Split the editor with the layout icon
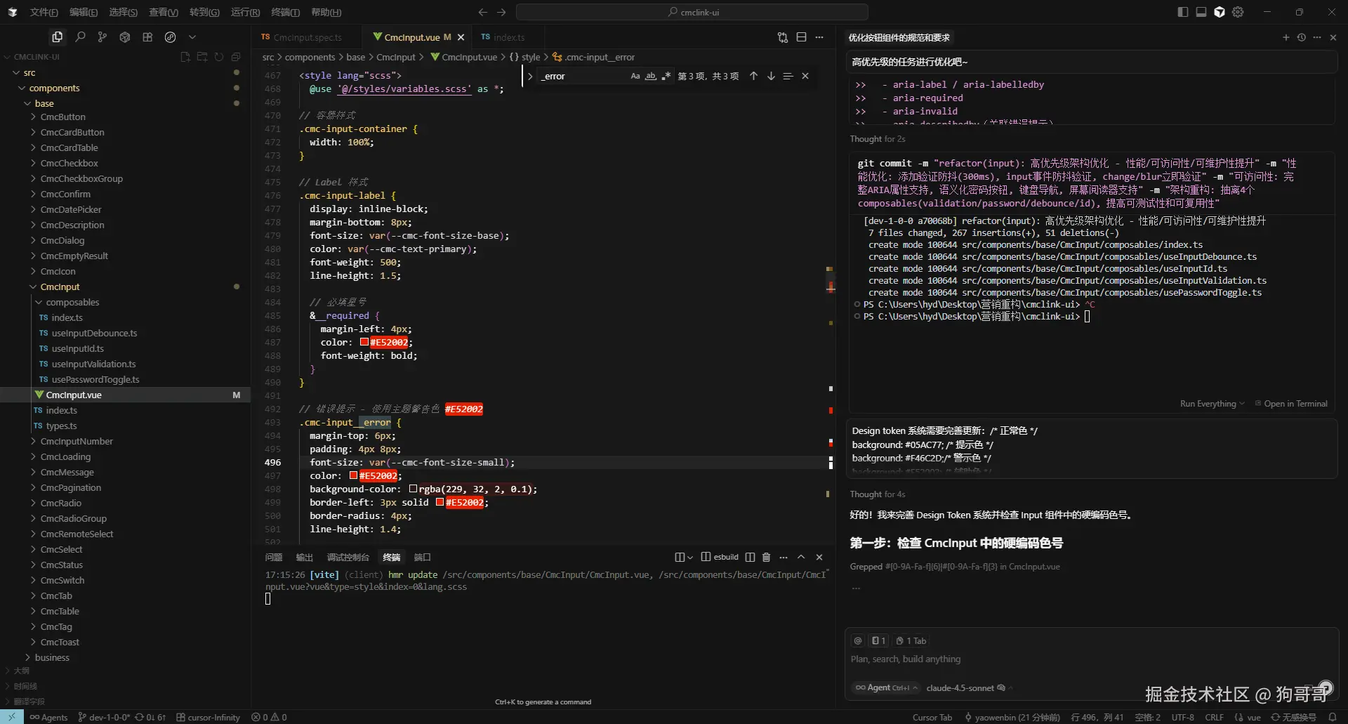 [x=801, y=37]
